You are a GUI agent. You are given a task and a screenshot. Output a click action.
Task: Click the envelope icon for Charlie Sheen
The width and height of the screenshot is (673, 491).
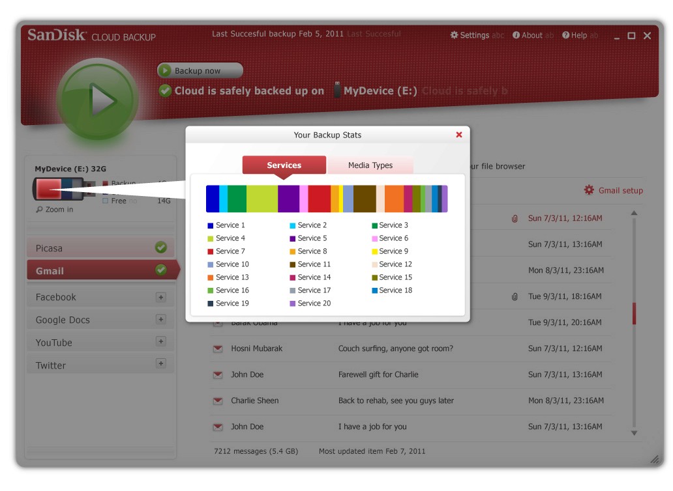pos(218,401)
